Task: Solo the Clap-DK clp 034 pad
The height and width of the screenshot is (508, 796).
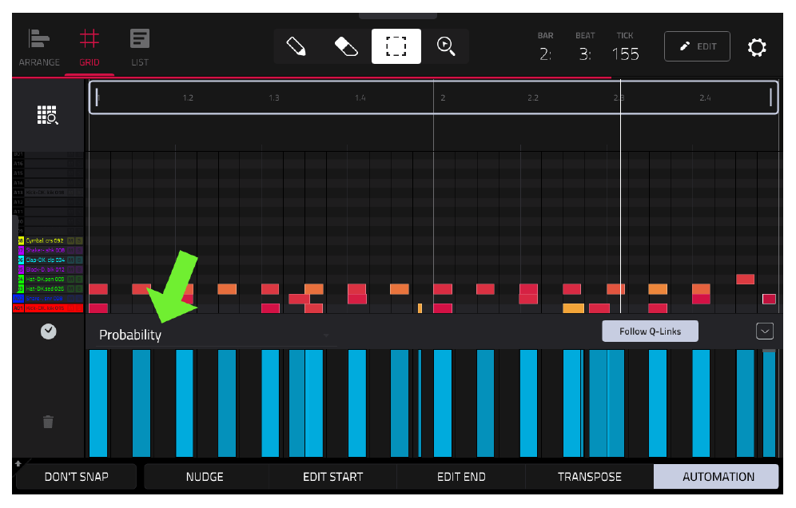Action: [79, 260]
